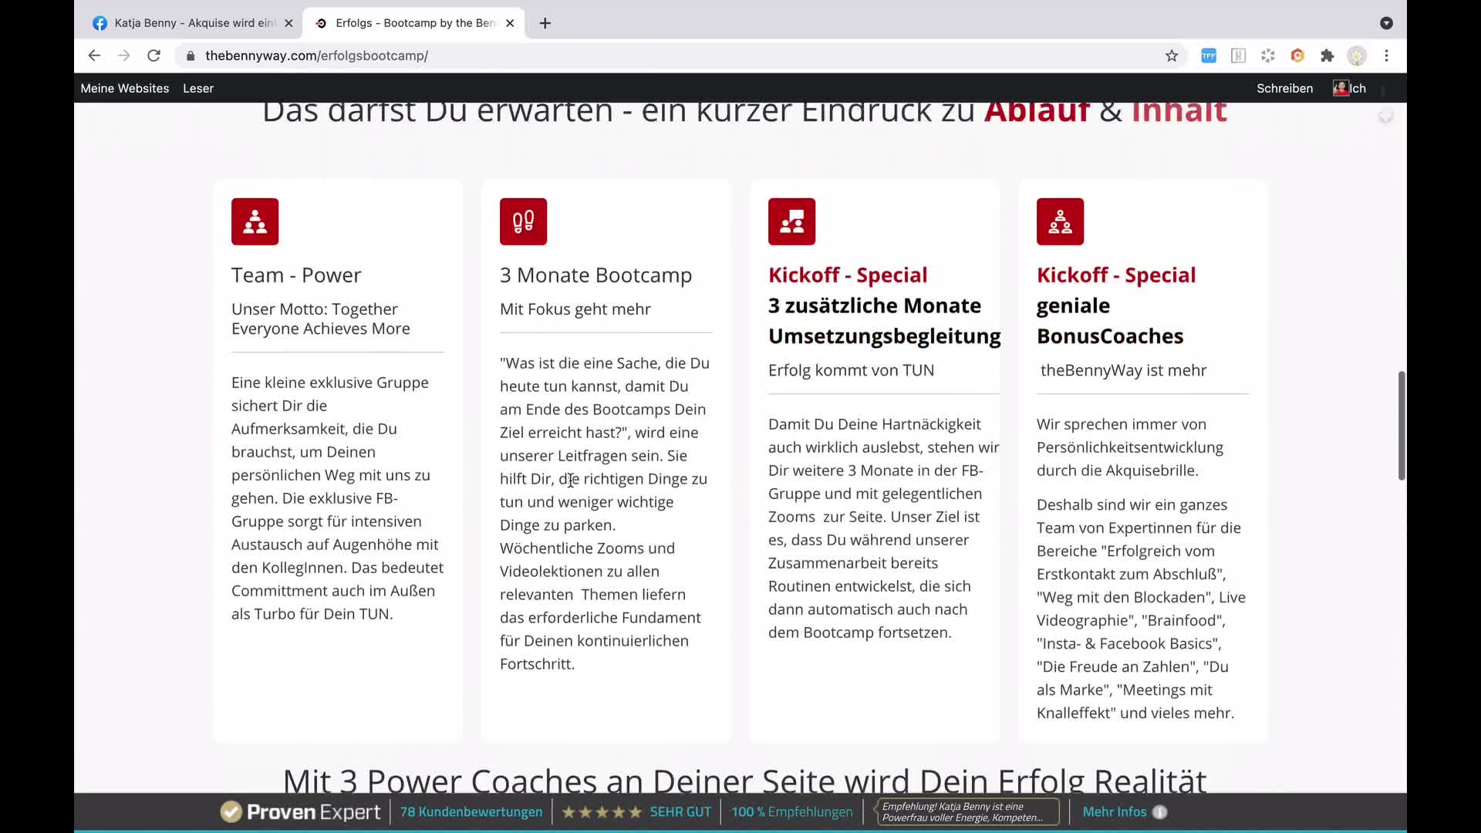Go back using the browser back arrow

tap(94, 56)
